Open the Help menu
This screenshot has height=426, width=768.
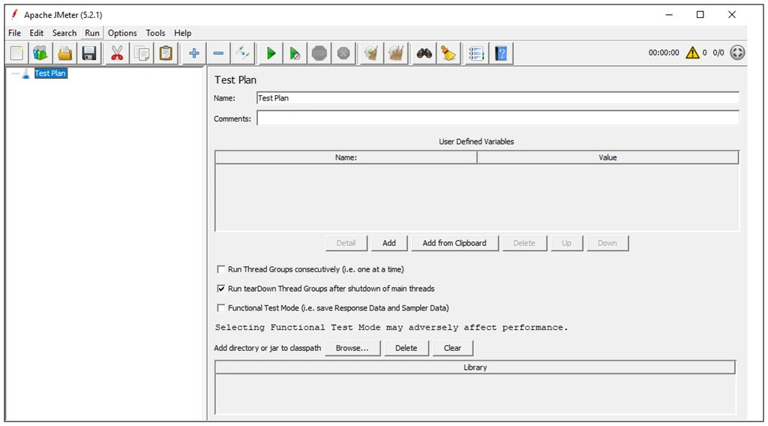click(183, 33)
